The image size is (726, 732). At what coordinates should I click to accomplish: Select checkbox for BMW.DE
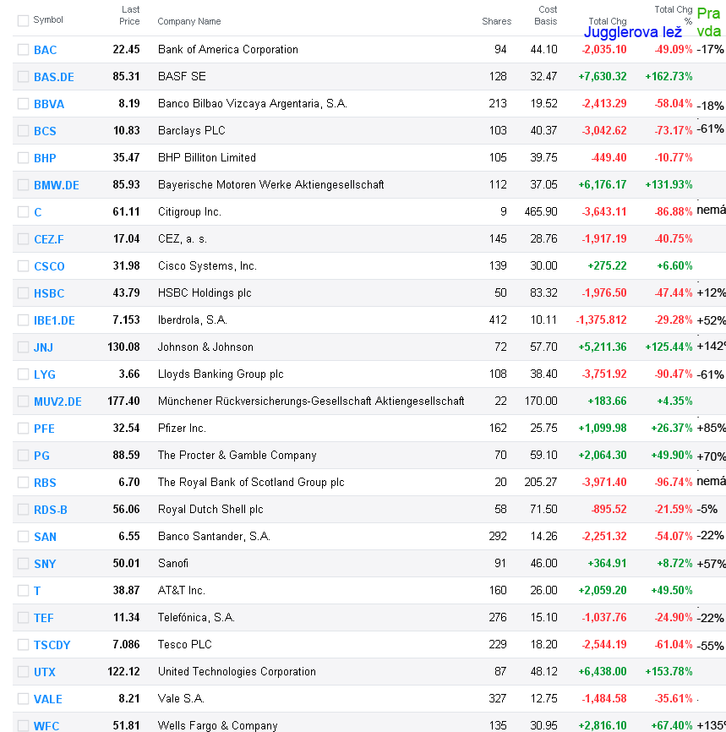23,185
